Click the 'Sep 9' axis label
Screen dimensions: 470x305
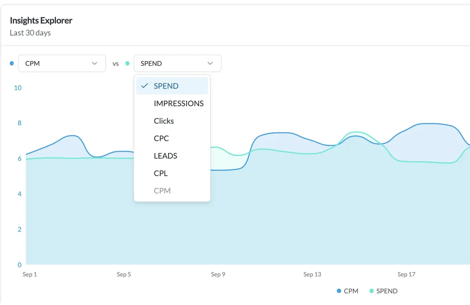coord(218,274)
